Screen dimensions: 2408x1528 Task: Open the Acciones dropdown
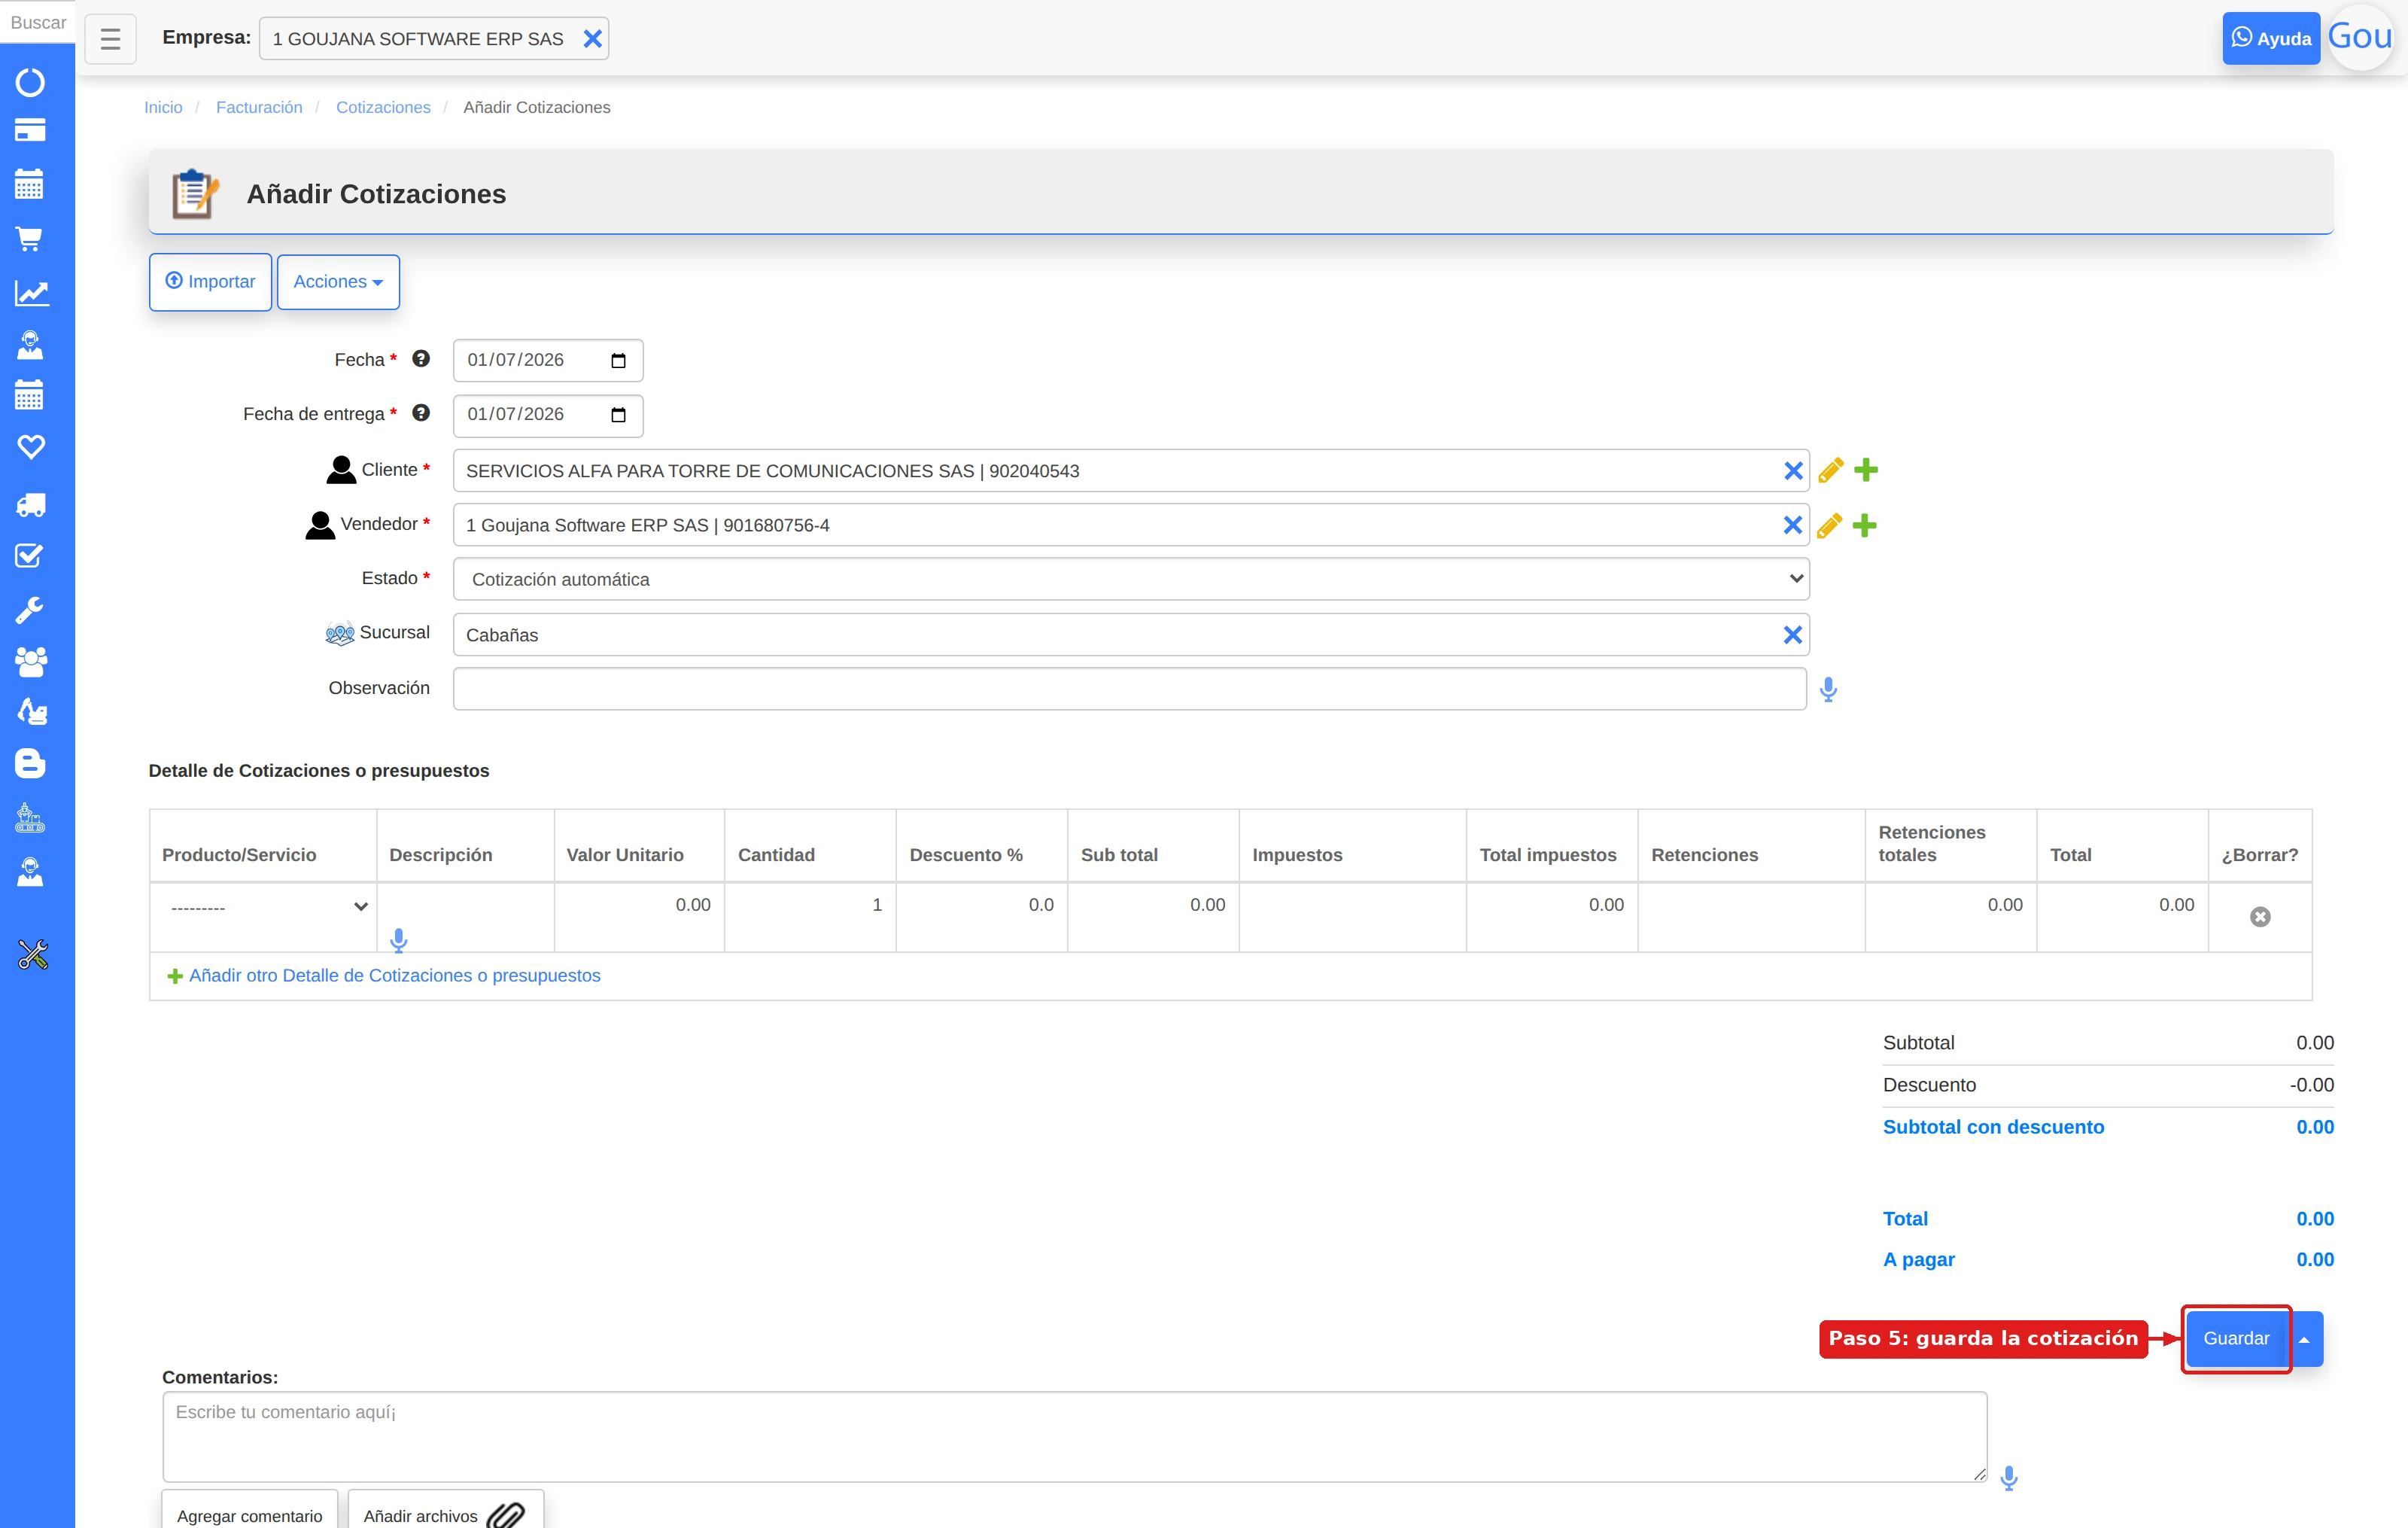click(338, 282)
